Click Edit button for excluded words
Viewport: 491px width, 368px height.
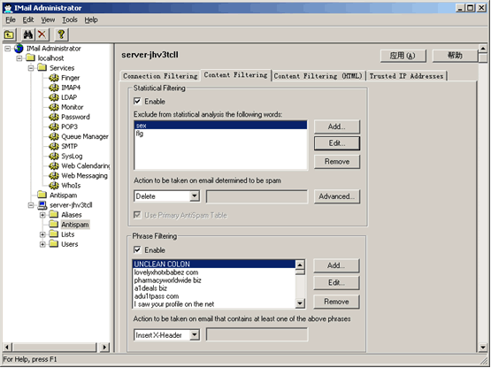[x=337, y=143]
